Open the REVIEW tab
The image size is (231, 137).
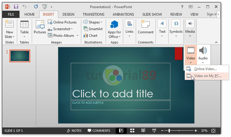[176, 14]
